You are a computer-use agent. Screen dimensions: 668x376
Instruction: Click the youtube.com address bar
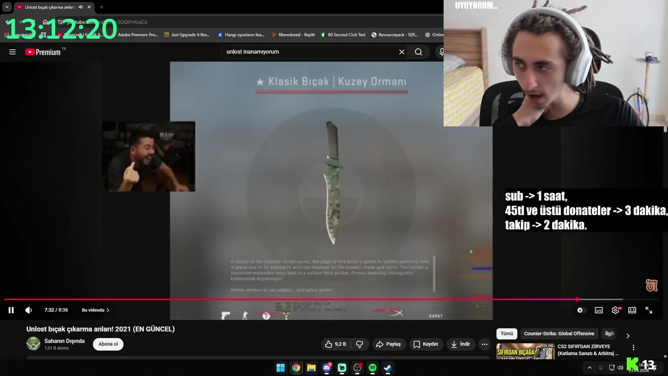click(107, 22)
